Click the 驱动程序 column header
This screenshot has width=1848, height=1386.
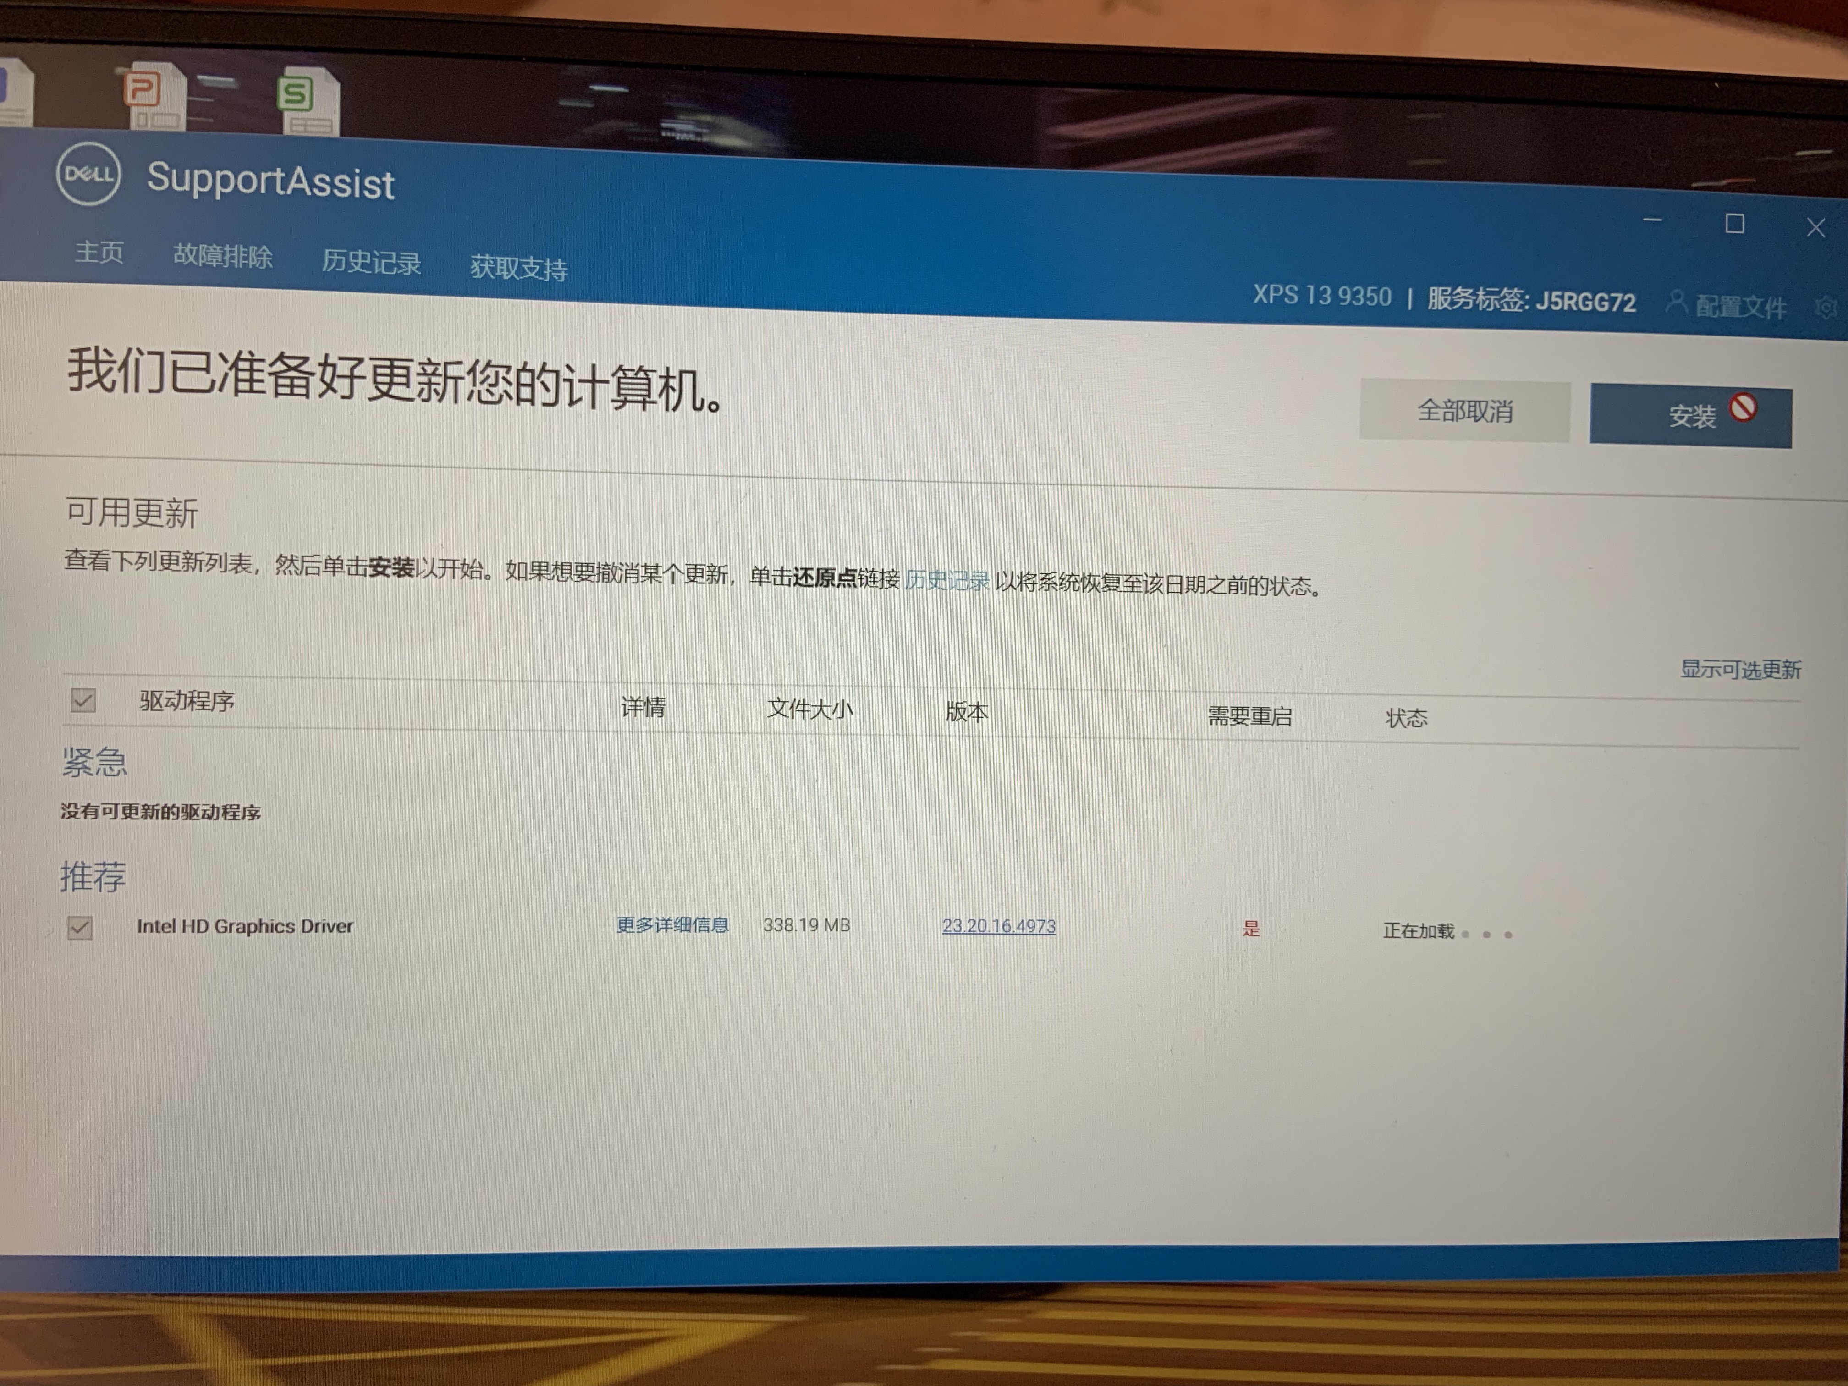pos(187,701)
